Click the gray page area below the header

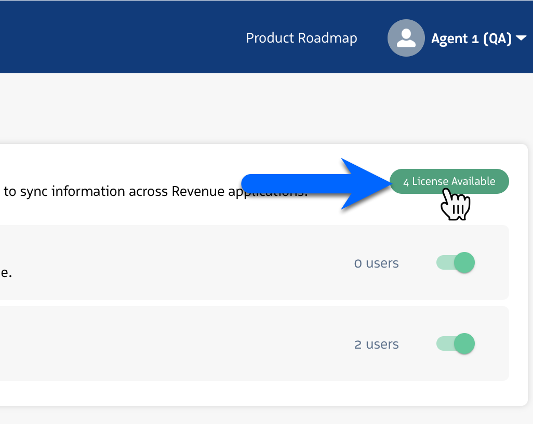tap(208, 109)
